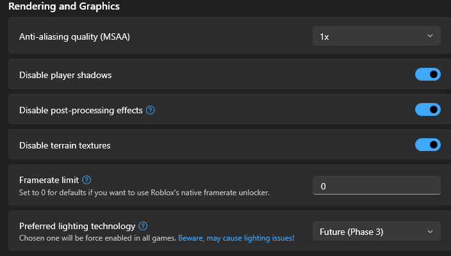Open the Anti-aliasing quality dropdown showing 1x
The height and width of the screenshot is (256, 451).
376,36
